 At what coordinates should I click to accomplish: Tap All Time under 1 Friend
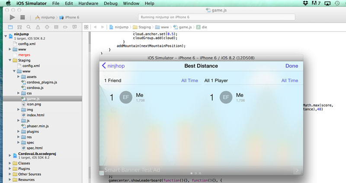[x=189, y=81]
